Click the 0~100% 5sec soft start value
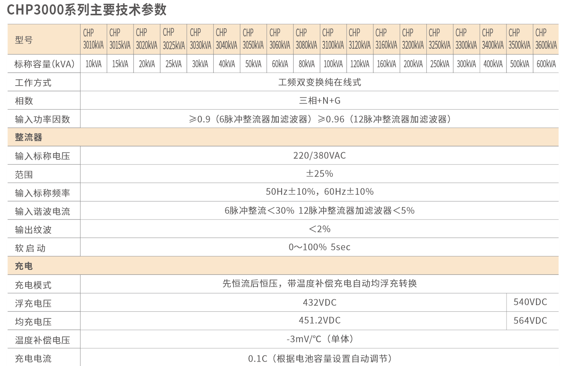The height and width of the screenshot is (366, 565). coord(319,247)
